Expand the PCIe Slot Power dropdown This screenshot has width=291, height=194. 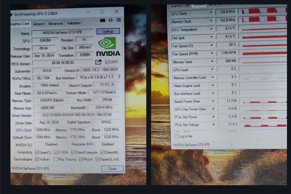213,116
